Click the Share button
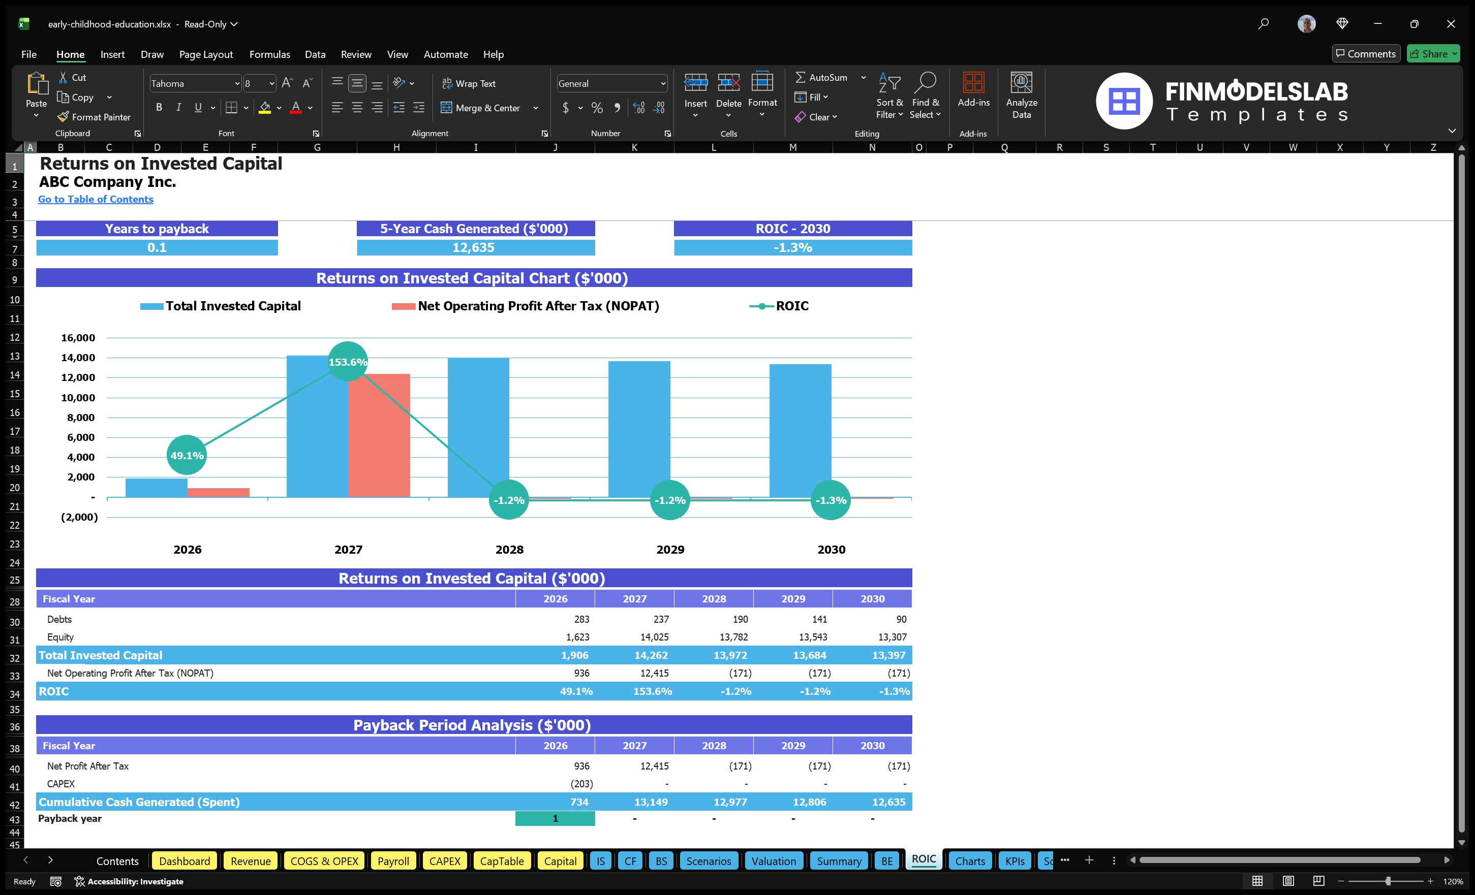 1432,53
